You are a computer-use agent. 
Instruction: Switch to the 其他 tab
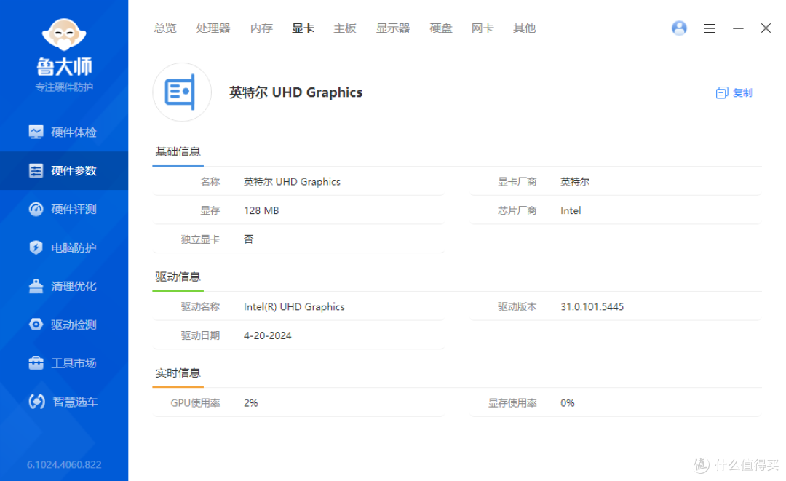point(524,28)
